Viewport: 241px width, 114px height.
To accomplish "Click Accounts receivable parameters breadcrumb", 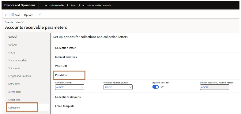I will [97, 5].
